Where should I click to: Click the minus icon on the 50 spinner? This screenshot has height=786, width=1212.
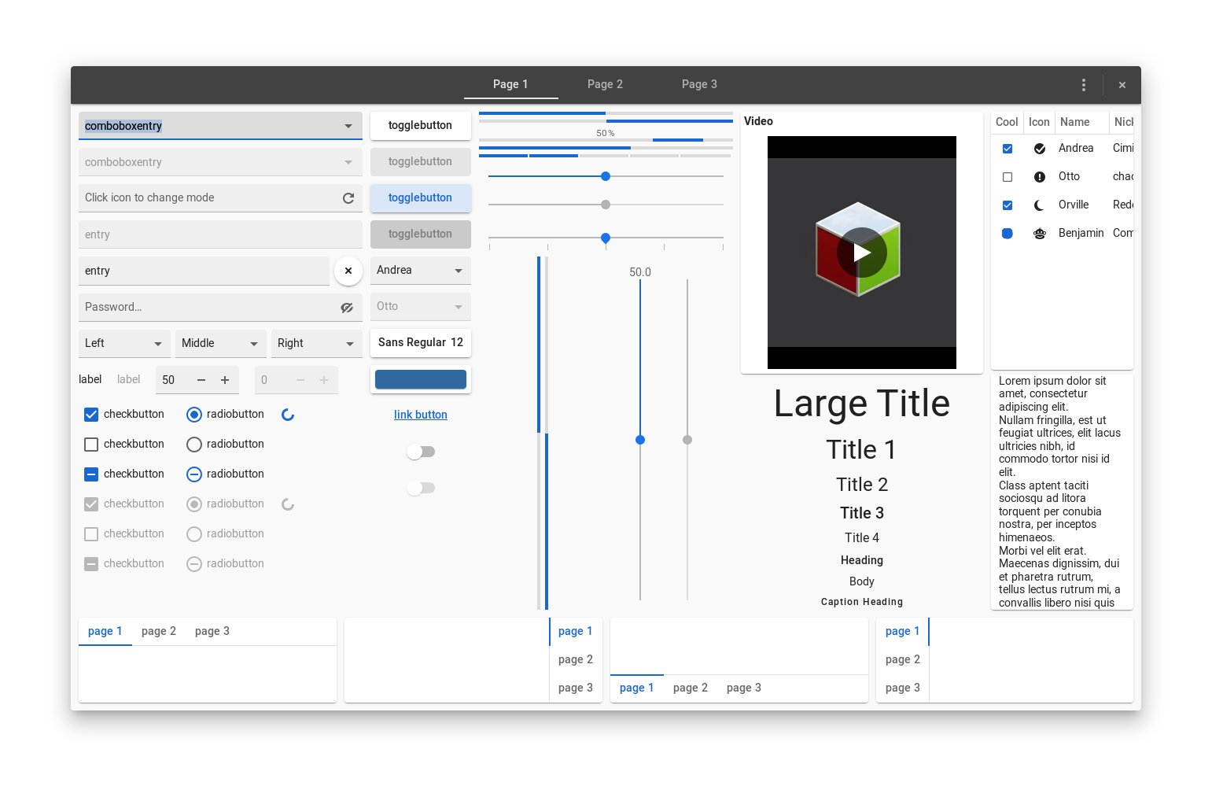click(201, 380)
